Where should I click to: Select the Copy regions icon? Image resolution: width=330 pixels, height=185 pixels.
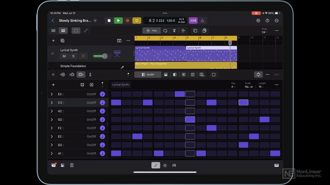tap(195, 31)
